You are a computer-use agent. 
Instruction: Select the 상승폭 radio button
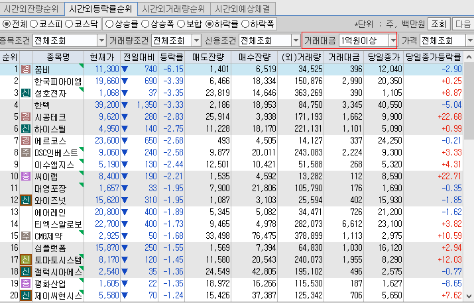pyautogui.click(x=145, y=24)
